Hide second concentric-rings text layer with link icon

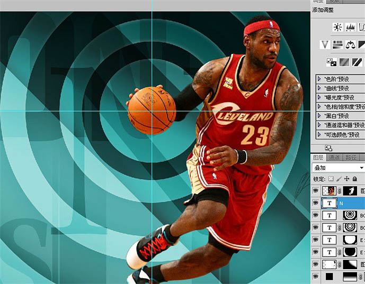[315, 227]
